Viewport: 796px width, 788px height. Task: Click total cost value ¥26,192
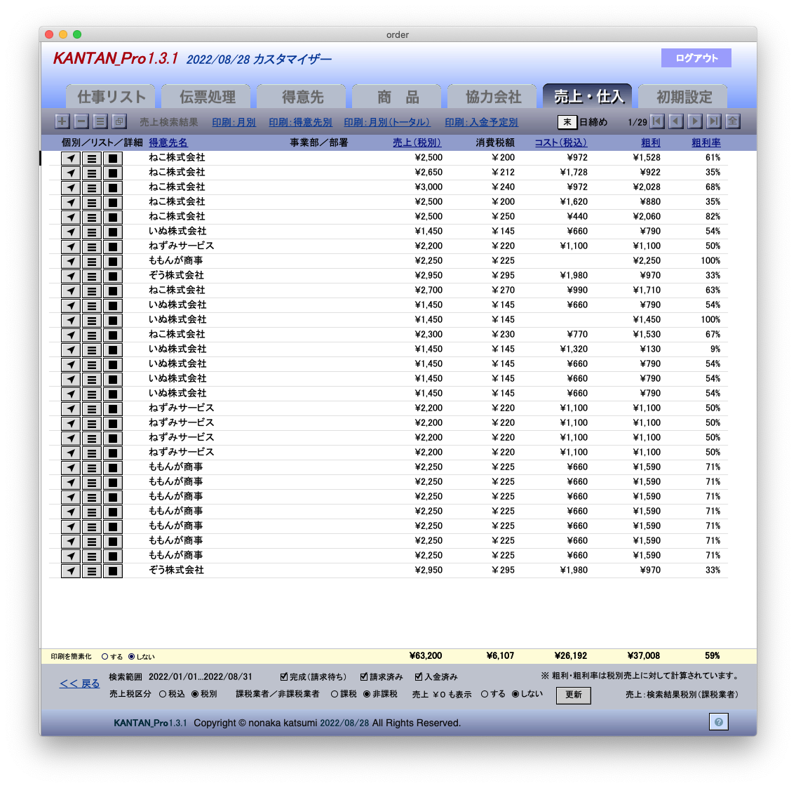[x=571, y=656]
